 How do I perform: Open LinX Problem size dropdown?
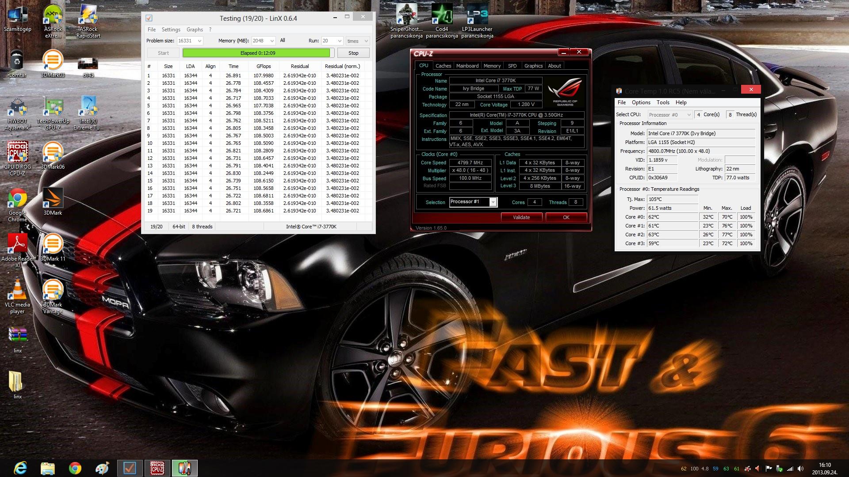coord(189,41)
